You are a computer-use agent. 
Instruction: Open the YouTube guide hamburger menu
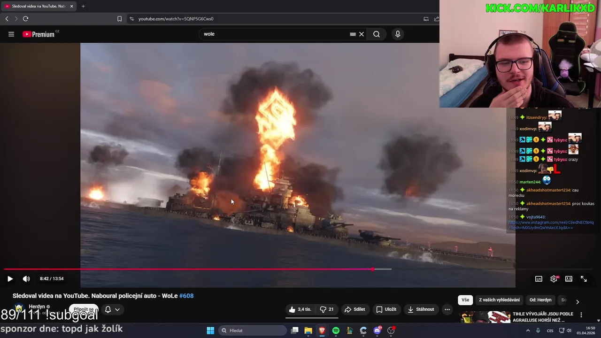(x=11, y=34)
